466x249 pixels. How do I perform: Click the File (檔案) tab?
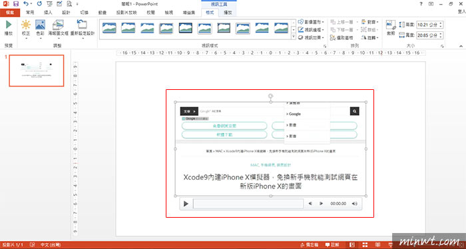10,13
